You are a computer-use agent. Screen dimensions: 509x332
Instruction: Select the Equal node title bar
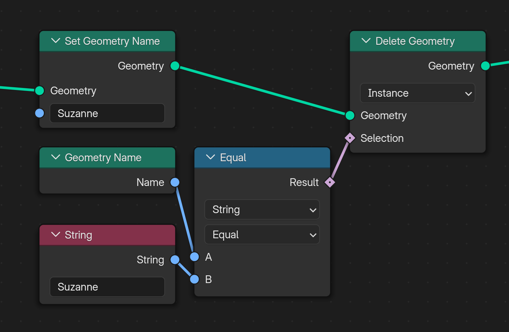[x=262, y=158]
